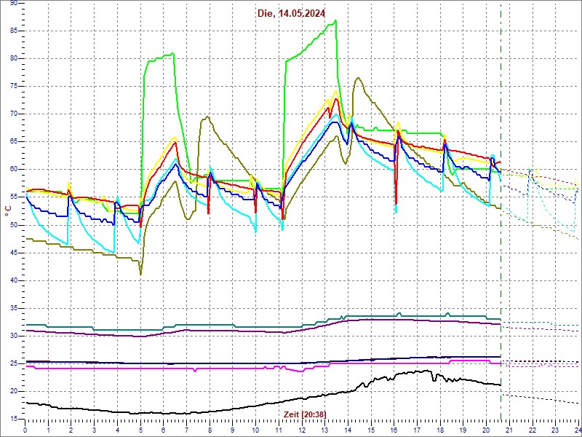The image size is (582, 437).
Task: Select hour 20 on the time axis
Action: [x=486, y=430]
